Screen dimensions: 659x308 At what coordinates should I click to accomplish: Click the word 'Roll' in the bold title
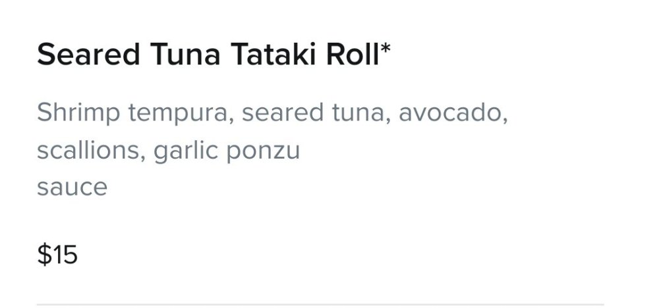[x=353, y=55]
